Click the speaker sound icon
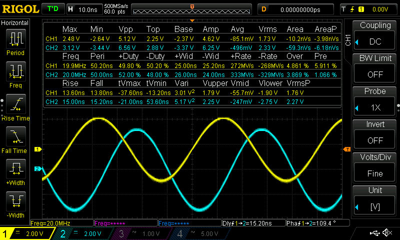The height and width of the screenshot is (240, 400). click(386, 233)
